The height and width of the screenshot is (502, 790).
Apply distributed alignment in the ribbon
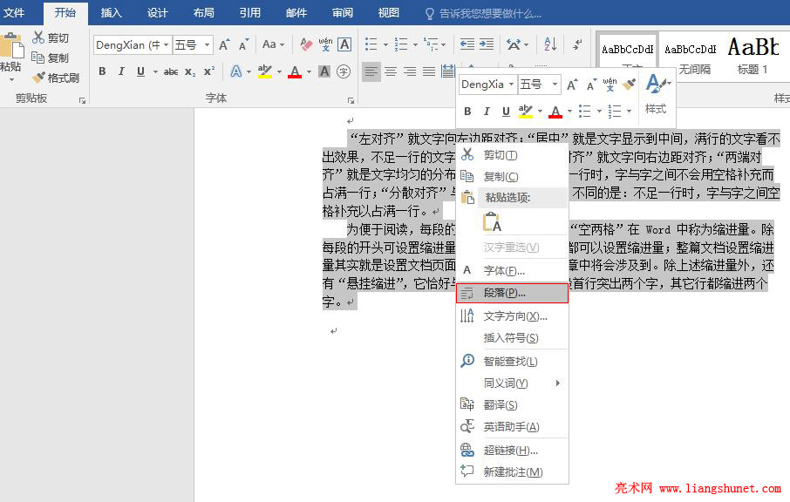tap(448, 71)
